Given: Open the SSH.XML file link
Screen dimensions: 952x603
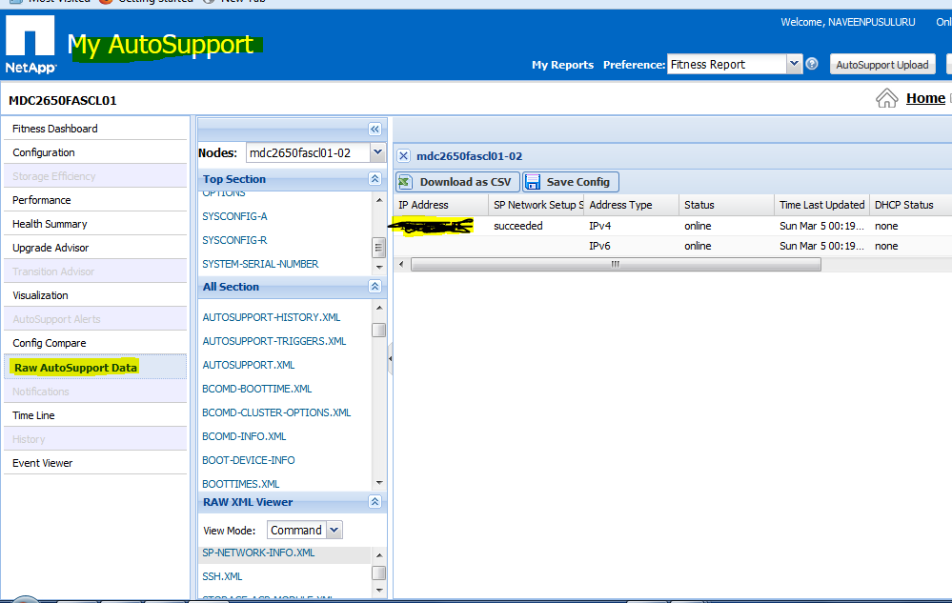Looking at the screenshot, I should click(x=221, y=576).
